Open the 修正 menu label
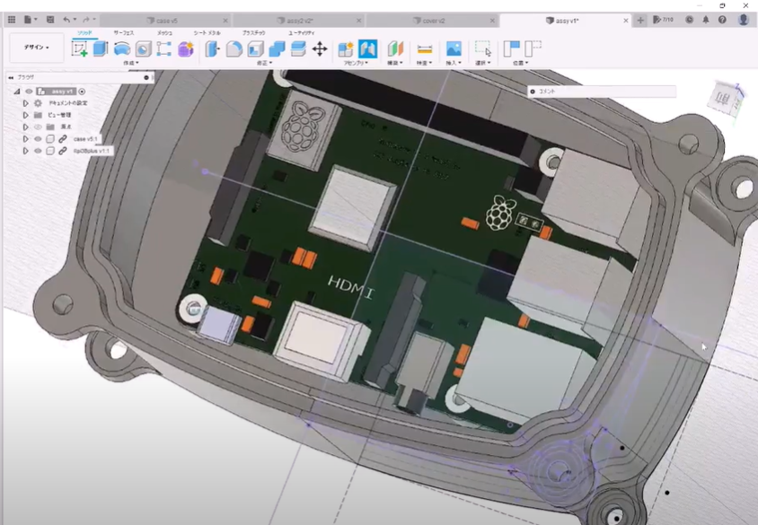The height and width of the screenshot is (525, 758). (x=263, y=63)
